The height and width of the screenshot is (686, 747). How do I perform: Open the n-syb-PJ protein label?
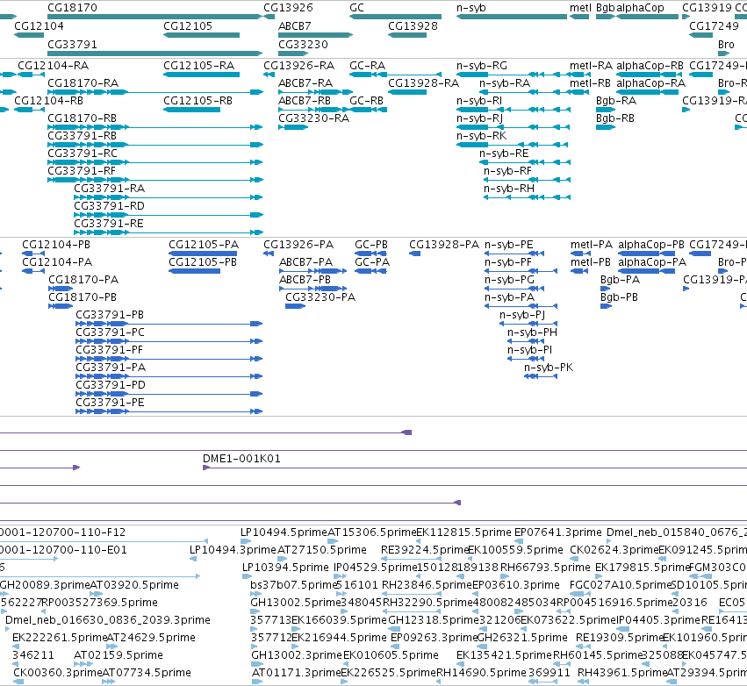pos(522,315)
